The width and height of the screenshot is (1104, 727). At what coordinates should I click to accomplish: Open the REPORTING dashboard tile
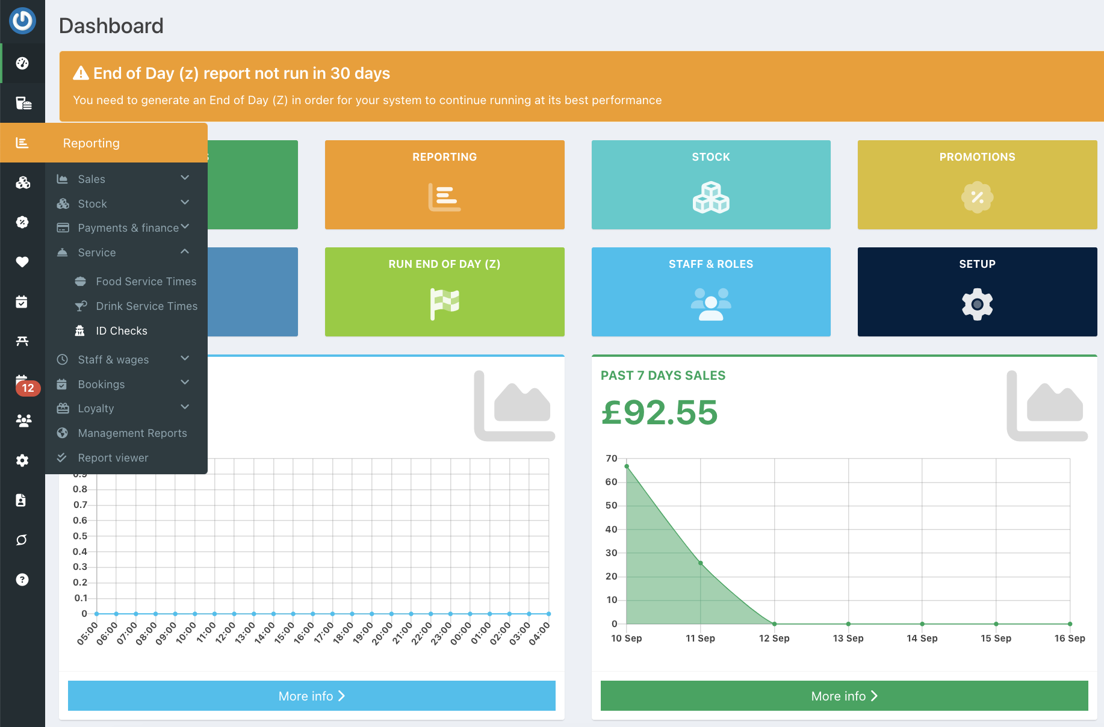[x=444, y=185]
